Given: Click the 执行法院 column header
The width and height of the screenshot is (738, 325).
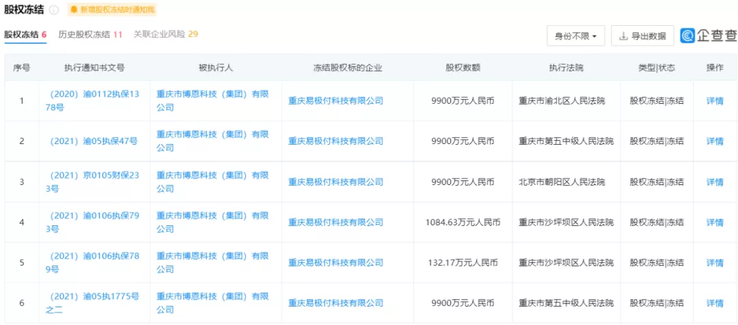Looking at the screenshot, I should click(x=566, y=68).
